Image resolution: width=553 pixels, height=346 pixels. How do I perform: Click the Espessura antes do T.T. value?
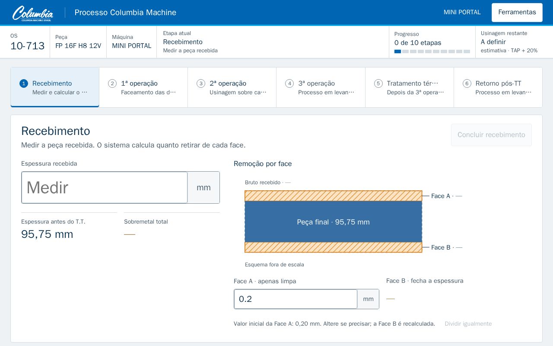(47, 234)
